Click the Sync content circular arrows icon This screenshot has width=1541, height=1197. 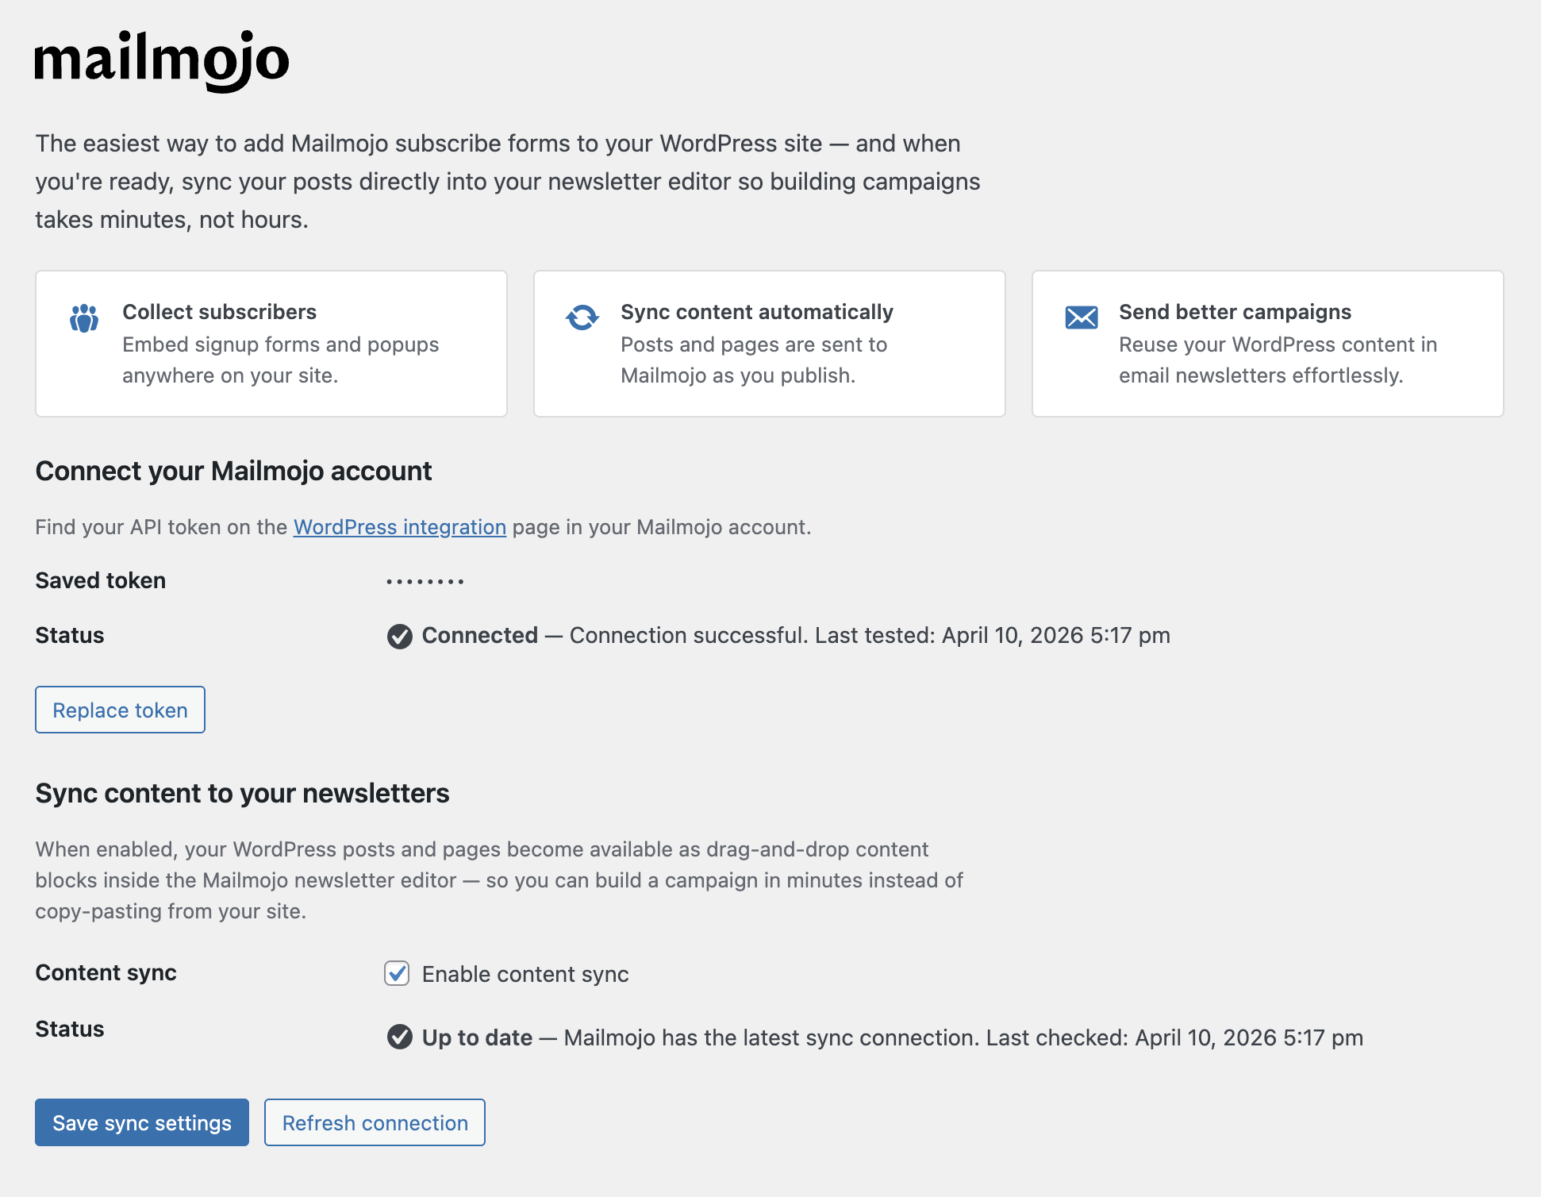point(582,318)
